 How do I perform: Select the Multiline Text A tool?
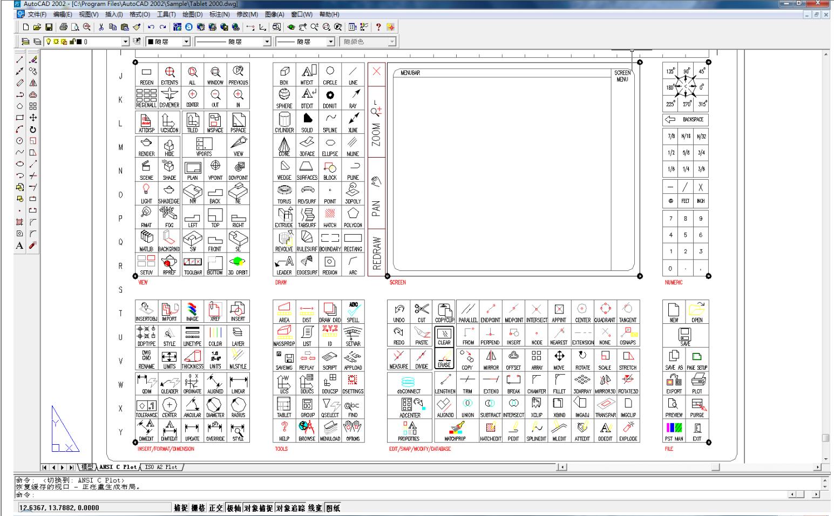[19, 246]
